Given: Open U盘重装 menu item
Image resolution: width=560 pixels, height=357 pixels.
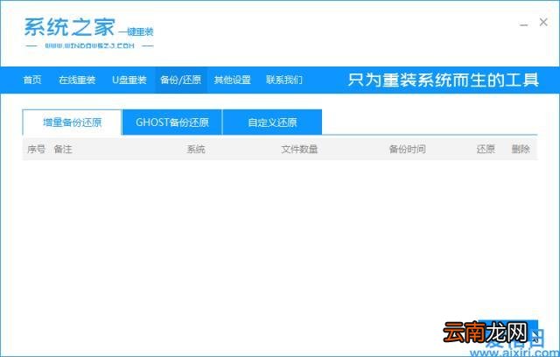Looking at the screenshot, I should pyautogui.click(x=129, y=80).
